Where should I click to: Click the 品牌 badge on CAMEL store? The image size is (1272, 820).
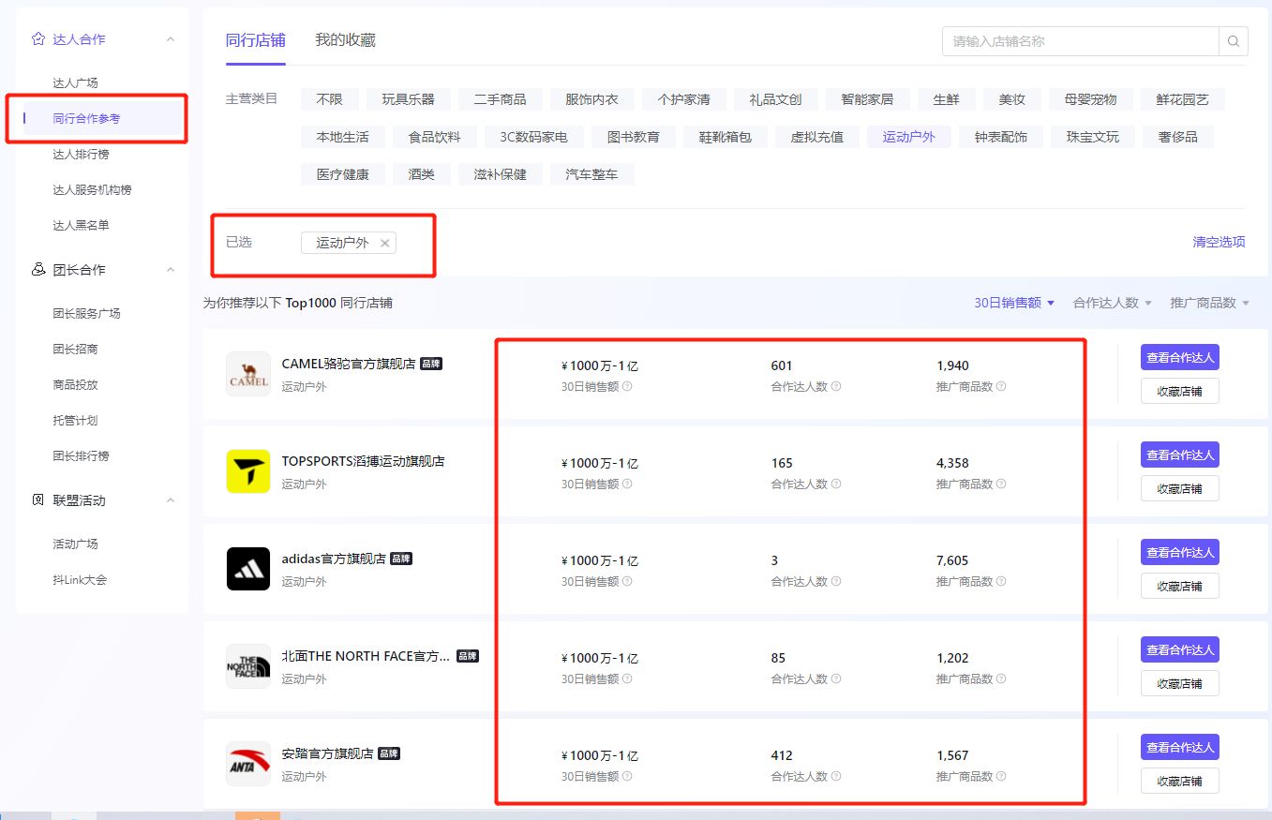coord(430,364)
